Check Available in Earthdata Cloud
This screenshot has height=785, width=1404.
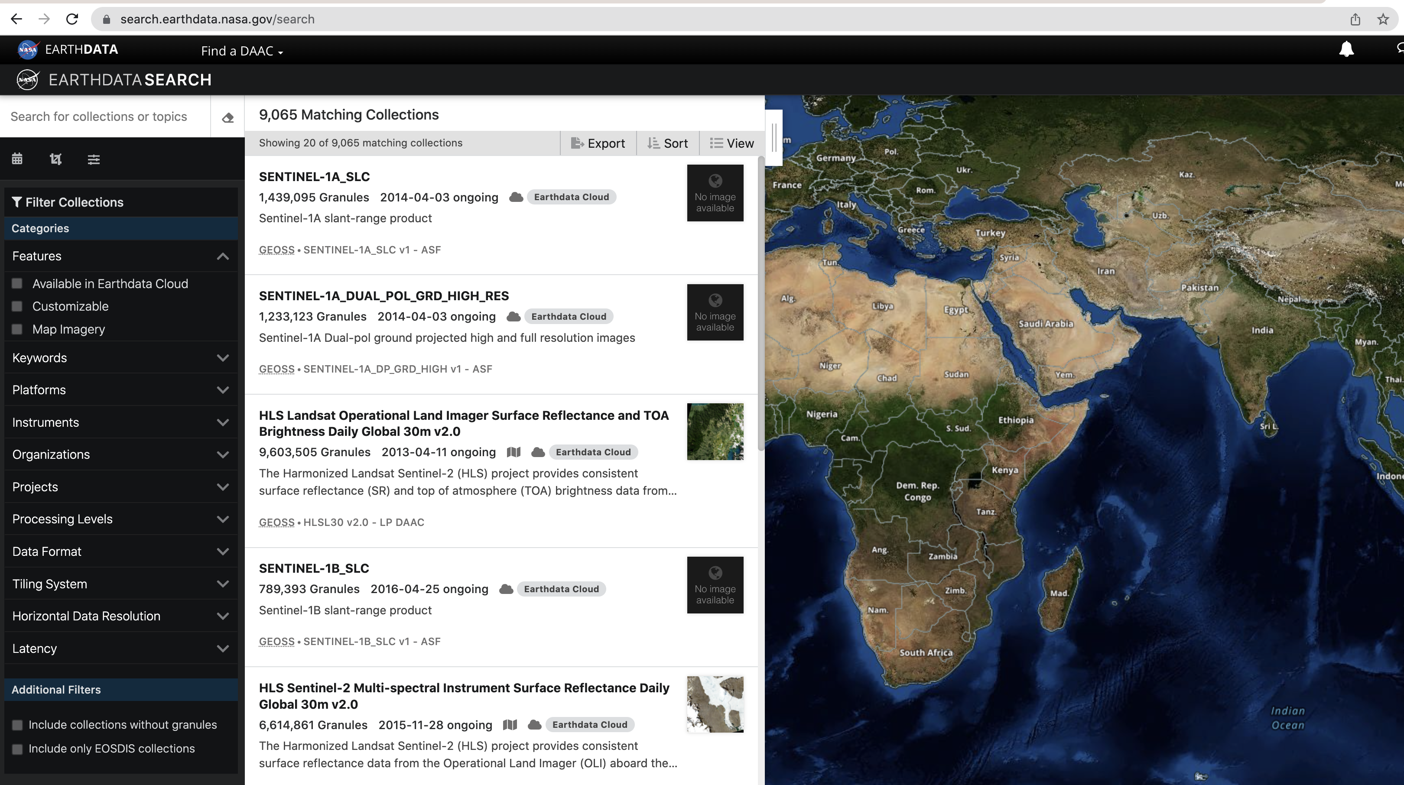click(17, 283)
